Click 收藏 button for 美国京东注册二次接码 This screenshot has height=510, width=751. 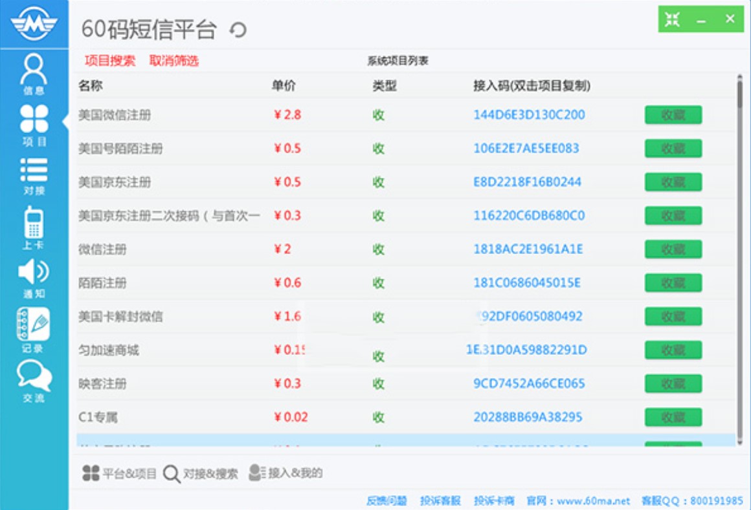point(673,215)
